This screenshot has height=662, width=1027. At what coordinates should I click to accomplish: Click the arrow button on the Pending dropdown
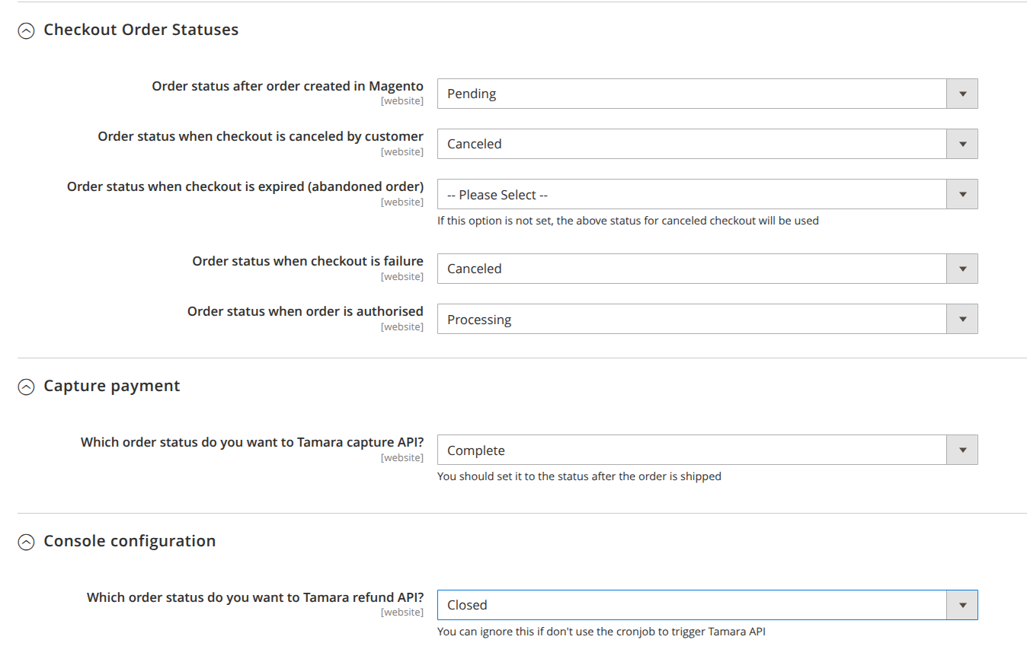pos(962,94)
